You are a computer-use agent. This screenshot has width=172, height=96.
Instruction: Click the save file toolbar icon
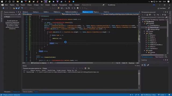(16, 8)
